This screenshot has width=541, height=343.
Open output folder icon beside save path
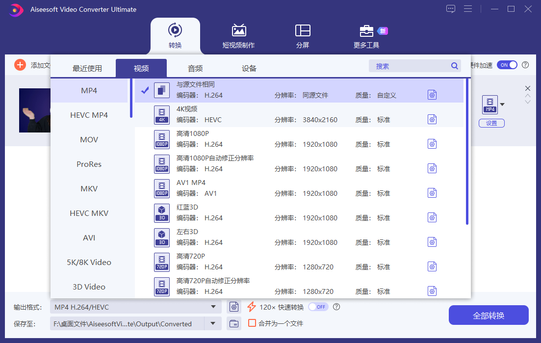pyautogui.click(x=234, y=323)
